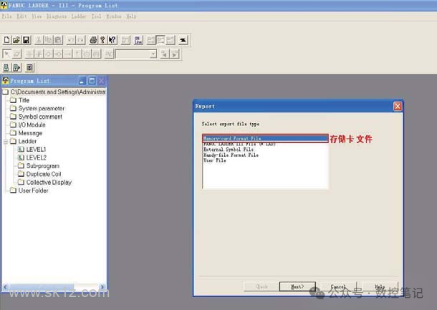The width and height of the screenshot is (437, 310).
Task: Print using the printer icon
Action: [93, 40]
